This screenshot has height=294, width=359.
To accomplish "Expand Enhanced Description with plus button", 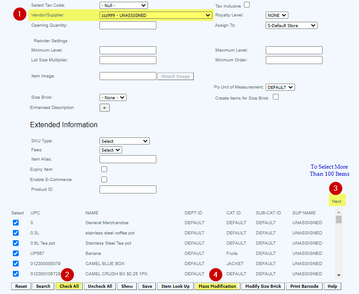I will (x=104, y=108).
